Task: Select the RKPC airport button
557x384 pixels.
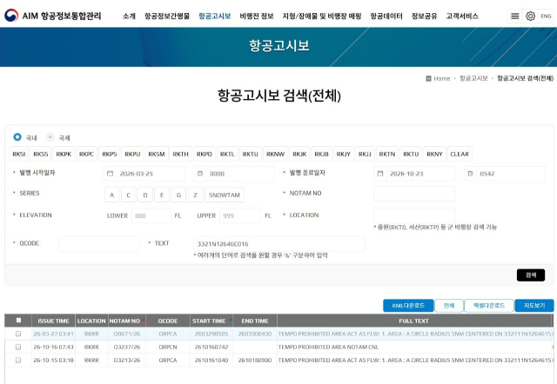Action: tap(86, 154)
